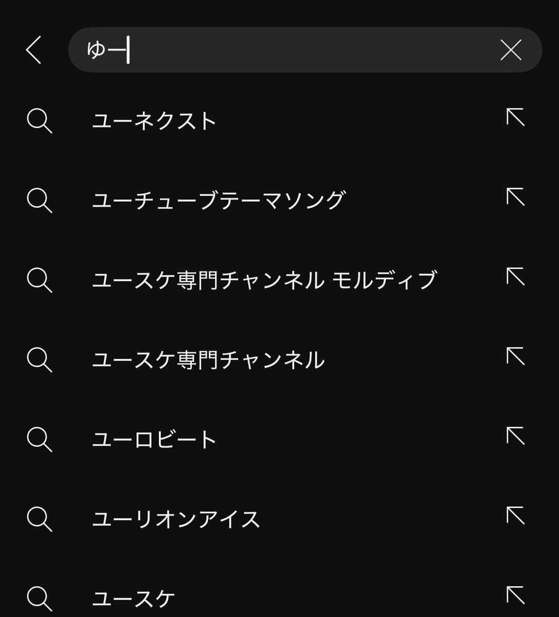The height and width of the screenshot is (617, 559).
Task: Tap the magnifier icon beside ユーロビート
Action: (40, 439)
